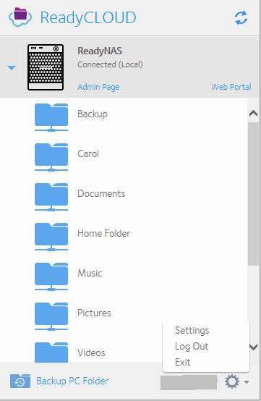The width and height of the screenshot is (261, 401).
Task: Choose Settings from the gear menu
Action: click(192, 330)
